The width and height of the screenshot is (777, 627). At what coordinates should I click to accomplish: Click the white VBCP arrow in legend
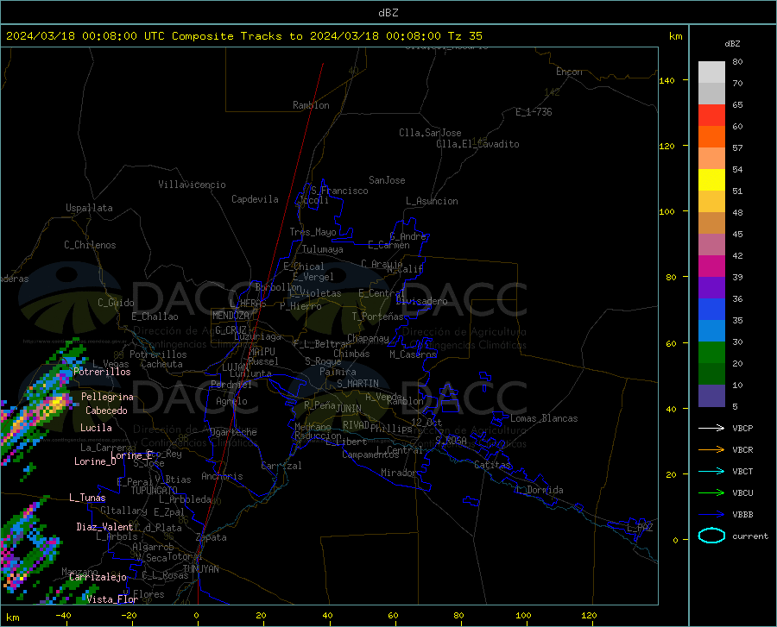pos(711,428)
